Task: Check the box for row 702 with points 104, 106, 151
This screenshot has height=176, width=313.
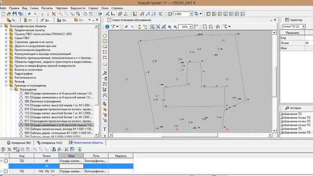Action: coord(6,171)
